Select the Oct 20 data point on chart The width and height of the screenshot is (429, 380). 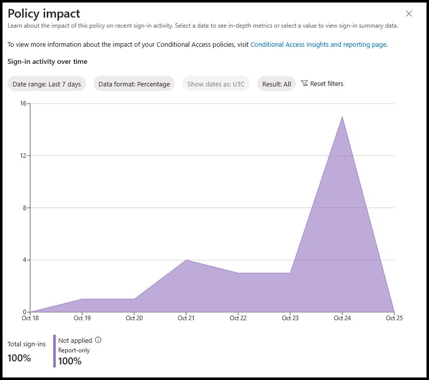pyautogui.click(x=134, y=299)
